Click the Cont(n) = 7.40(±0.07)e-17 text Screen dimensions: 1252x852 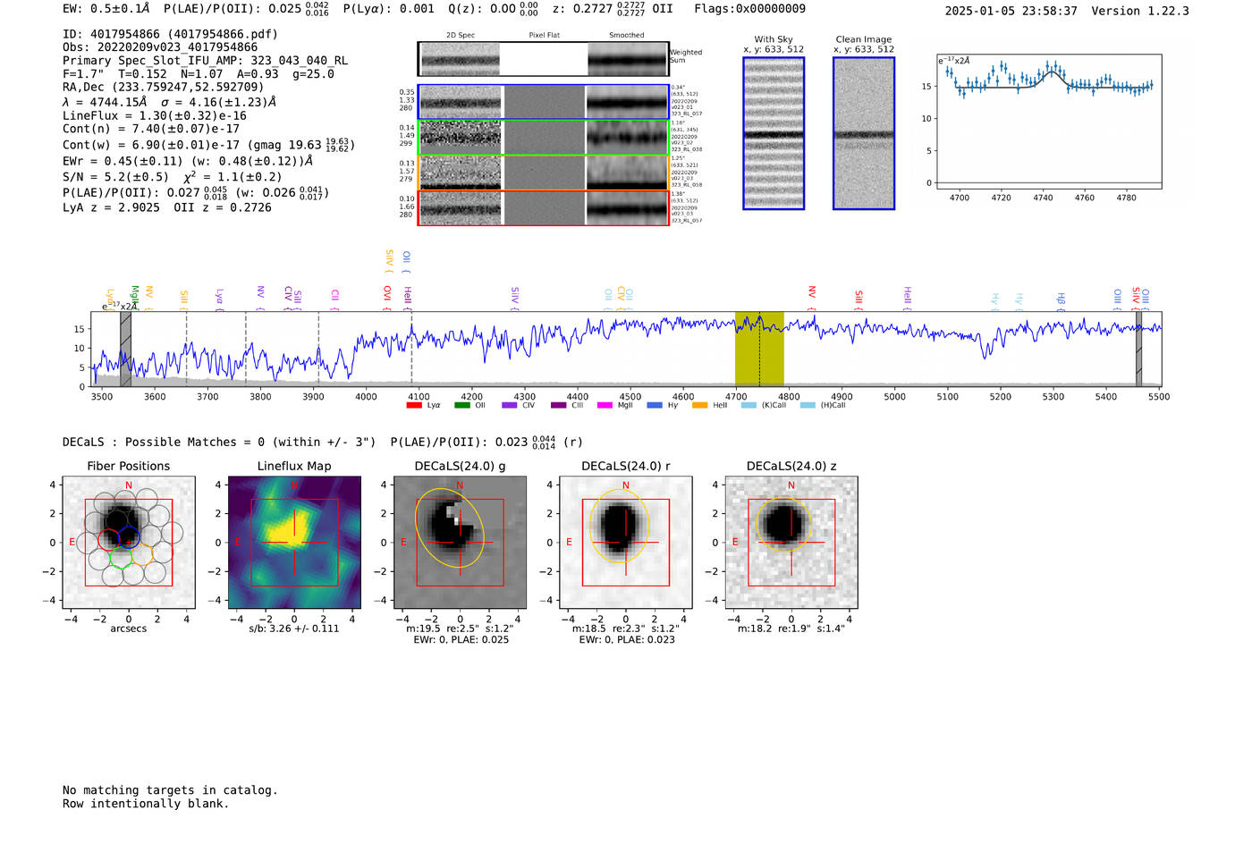pyautogui.click(x=151, y=129)
